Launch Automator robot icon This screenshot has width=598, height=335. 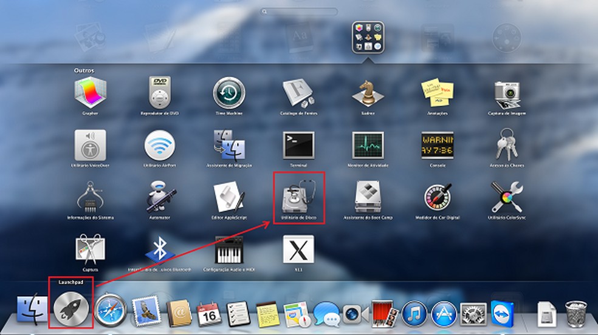click(160, 197)
